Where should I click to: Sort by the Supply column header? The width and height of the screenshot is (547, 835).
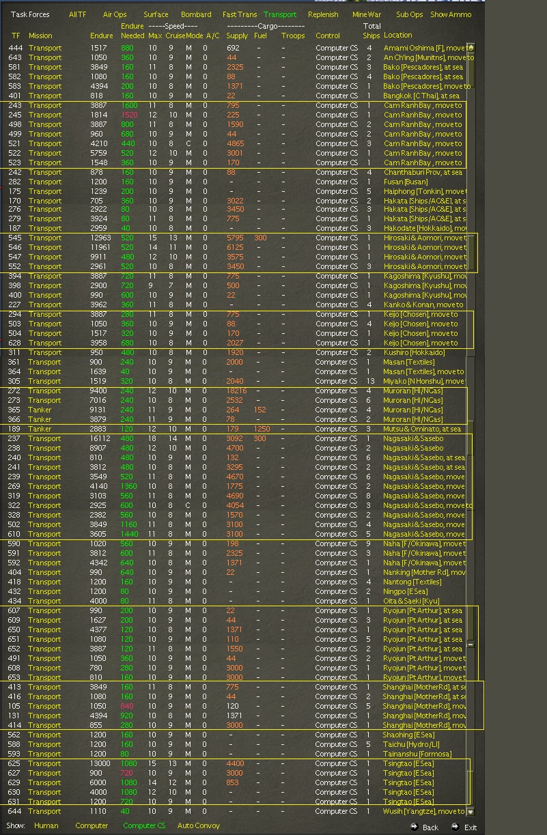237,36
